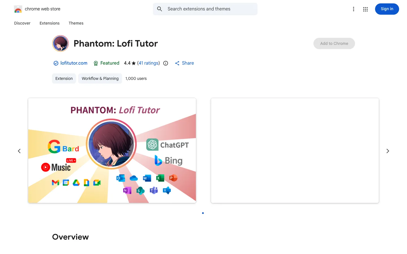Click the Chrome Web Store logo
The image size is (407, 254).
18,9
